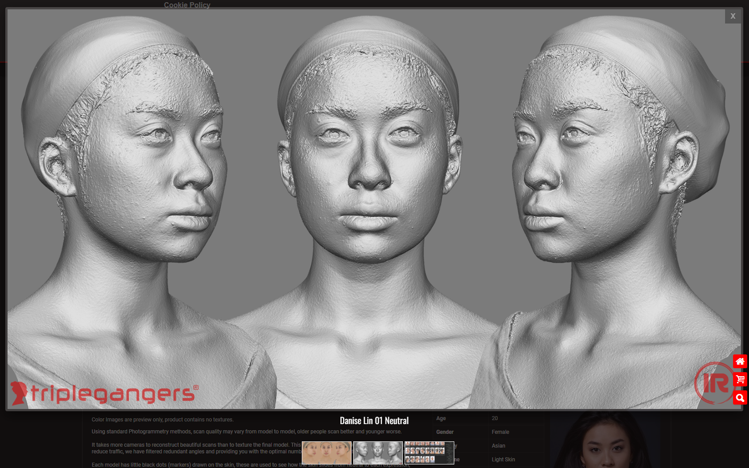Image resolution: width=749 pixels, height=468 pixels.
Task: Click the Age label in table
Action: coord(441,418)
